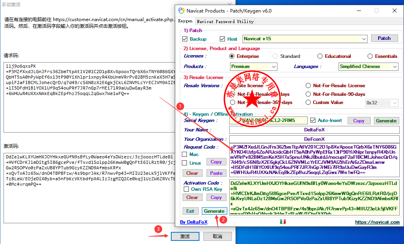Select the Educational license radio button
This screenshot has height=244, width=404.
[320, 56]
